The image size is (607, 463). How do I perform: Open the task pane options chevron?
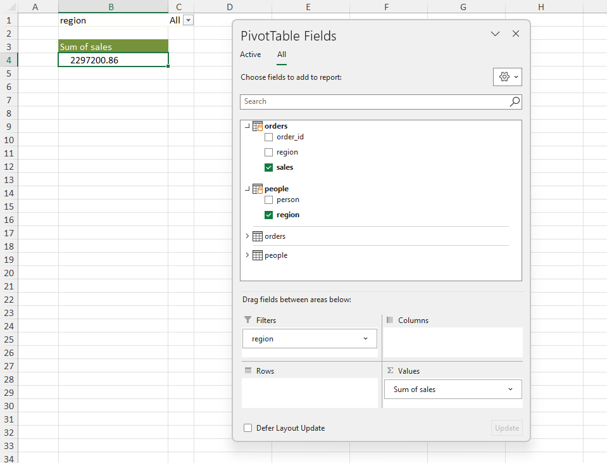click(x=496, y=34)
